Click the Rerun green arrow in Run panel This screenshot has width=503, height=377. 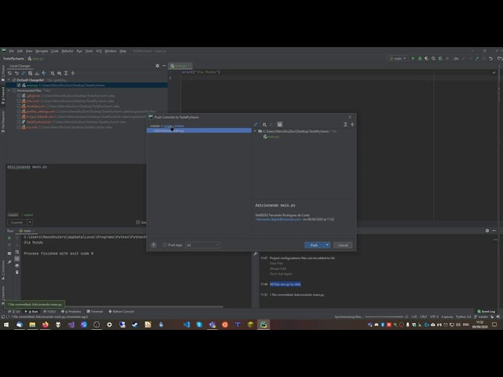point(9,238)
